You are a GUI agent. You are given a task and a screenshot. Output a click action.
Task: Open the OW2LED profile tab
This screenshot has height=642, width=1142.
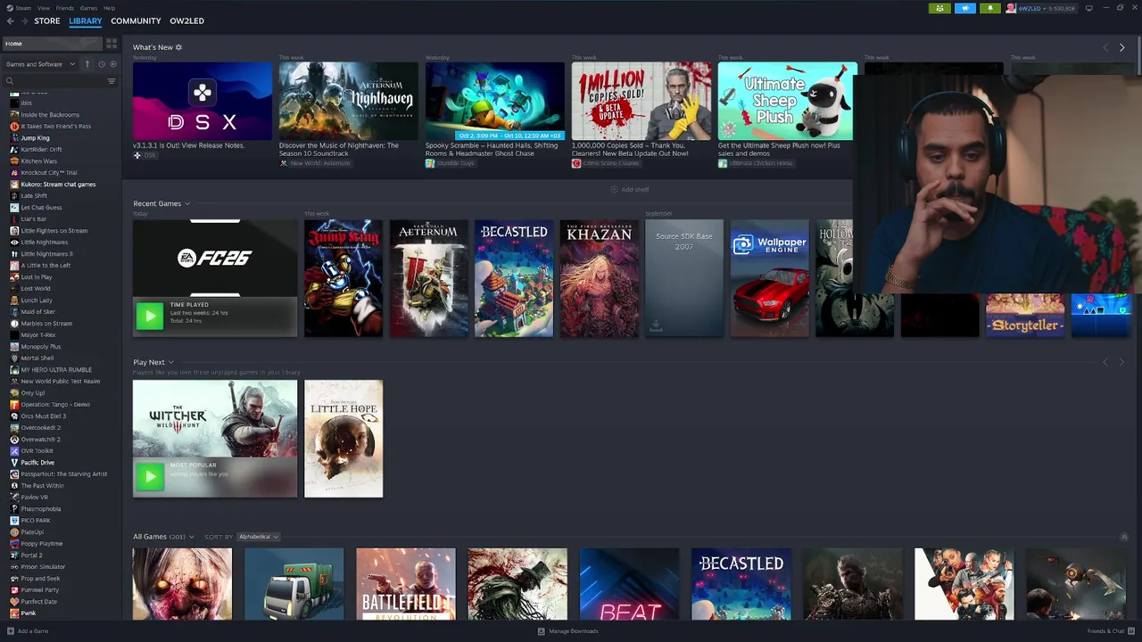(x=187, y=21)
